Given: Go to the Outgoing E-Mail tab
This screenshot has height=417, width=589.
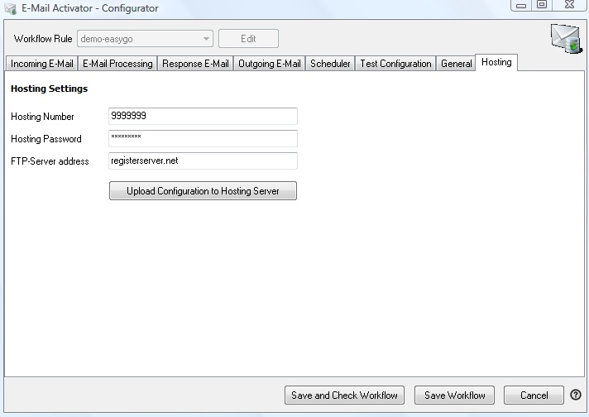Looking at the screenshot, I should (x=270, y=64).
